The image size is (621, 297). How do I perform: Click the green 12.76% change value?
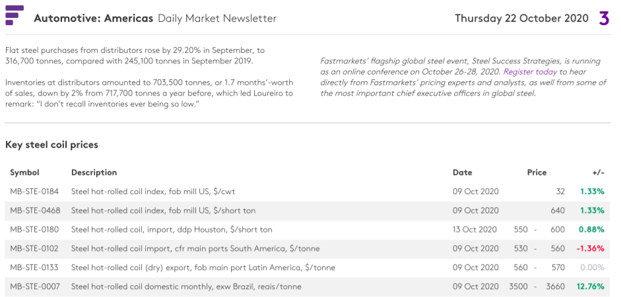(591, 286)
